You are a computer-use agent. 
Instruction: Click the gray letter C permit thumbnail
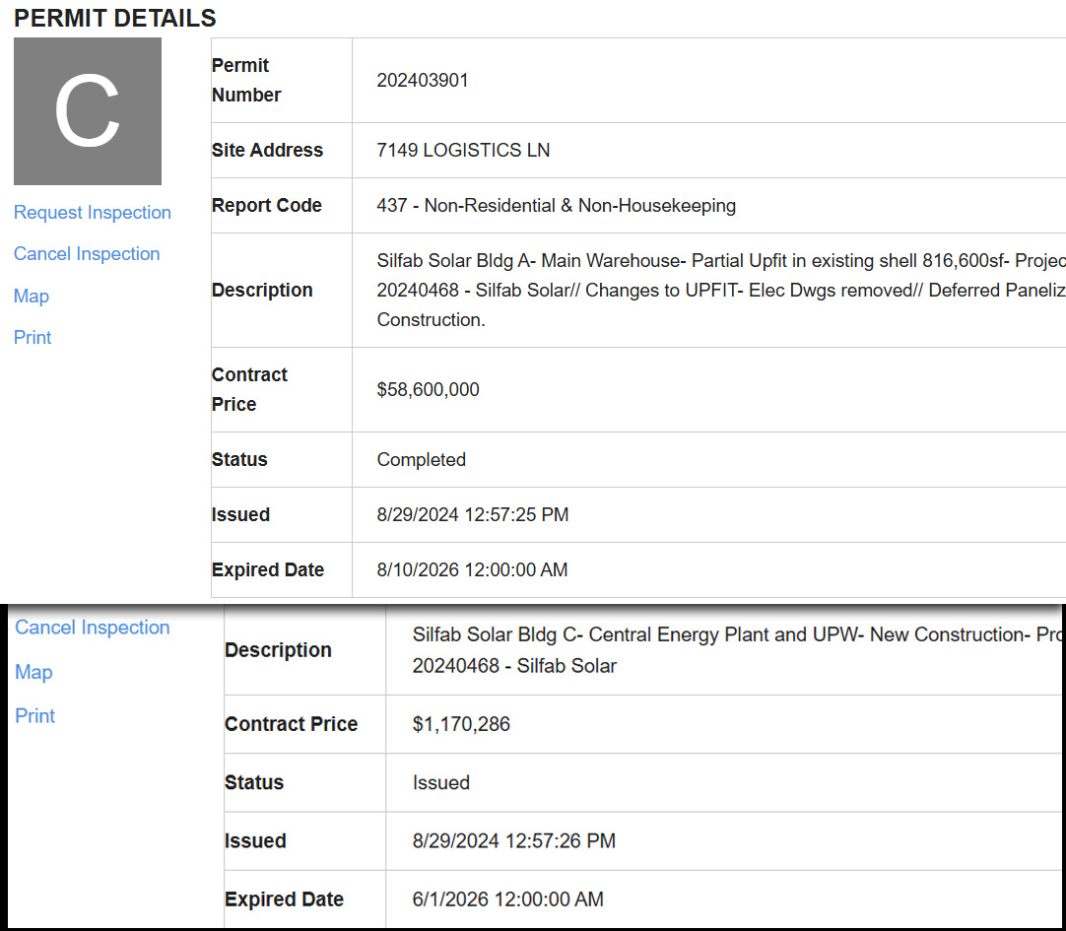[x=88, y=111]
